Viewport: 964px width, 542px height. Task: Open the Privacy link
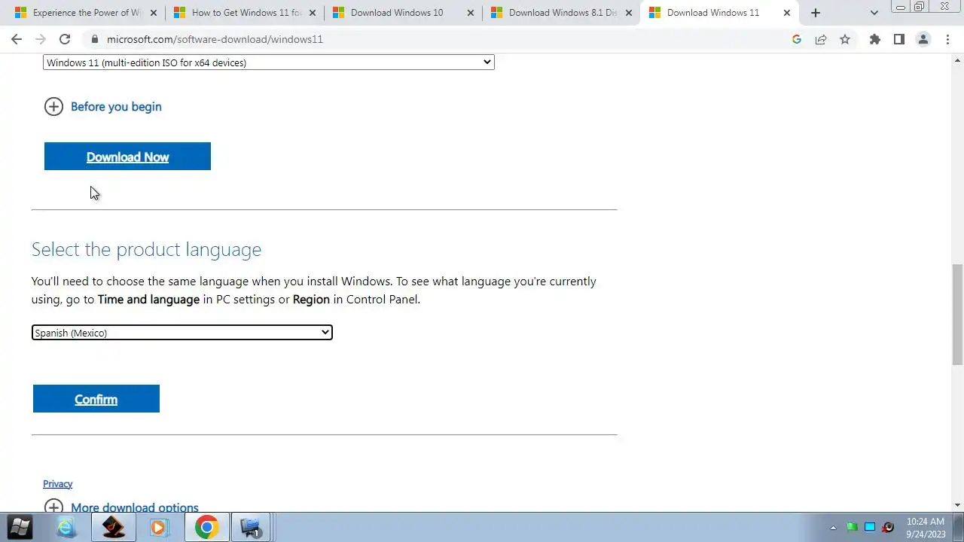click(57, 484)
